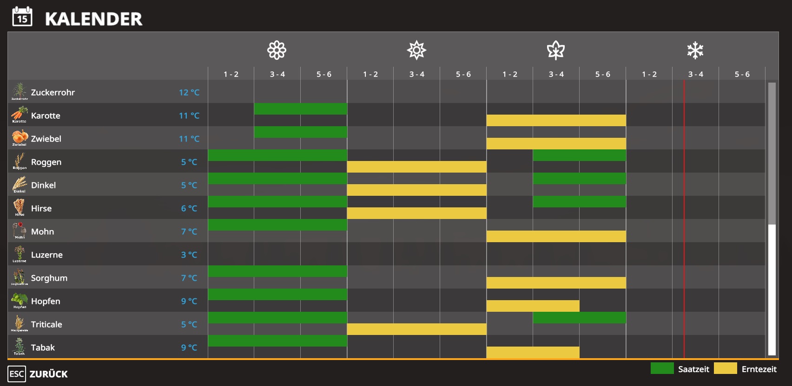Select the Karotte crop icon
The height and width of the screenshot is (386, 792).
point(20,115)
